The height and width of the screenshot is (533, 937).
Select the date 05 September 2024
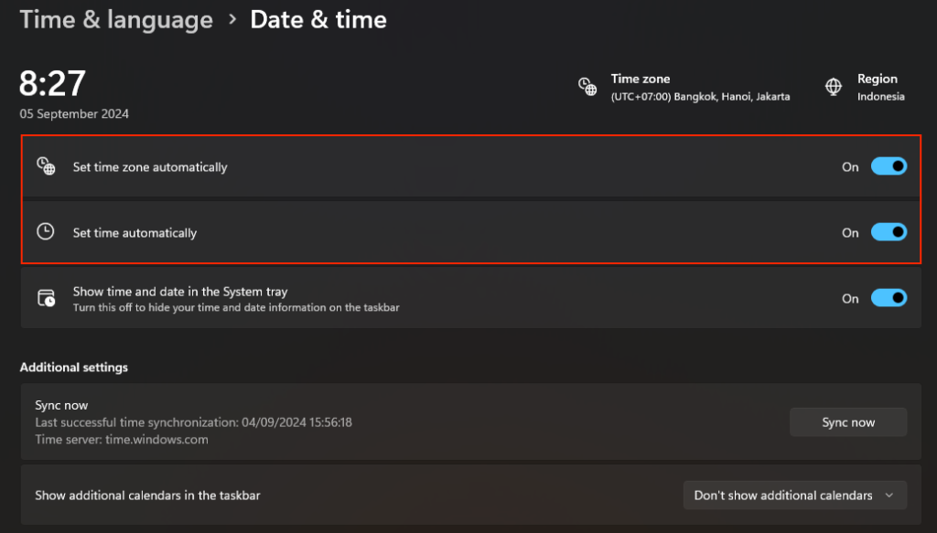(73, 113)
